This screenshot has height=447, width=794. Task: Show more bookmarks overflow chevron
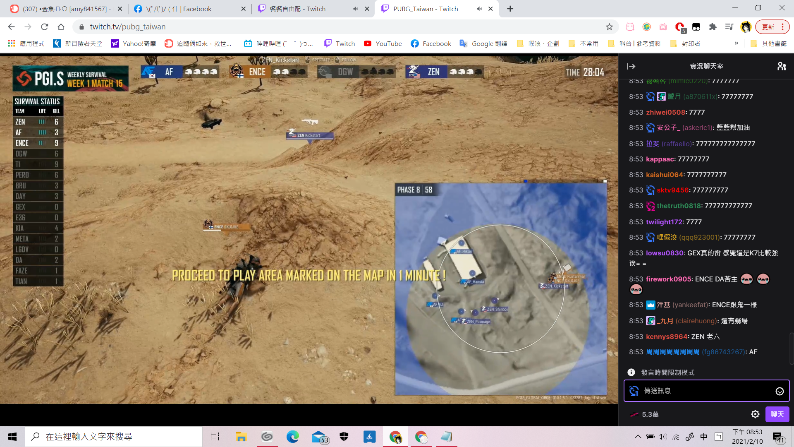coord(736,43)
